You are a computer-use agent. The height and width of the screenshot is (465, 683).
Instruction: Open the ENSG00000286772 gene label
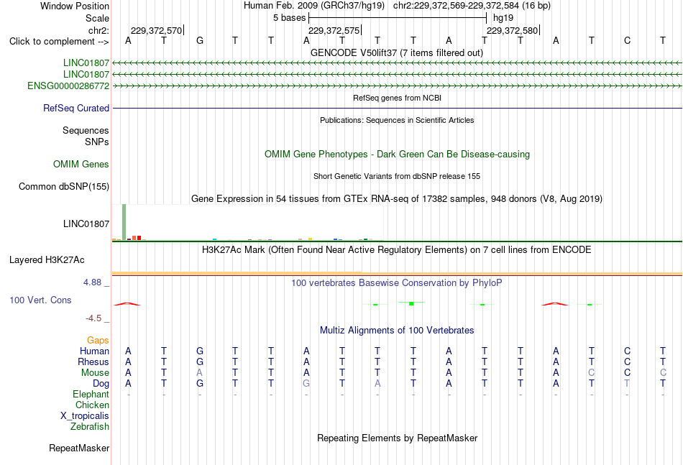[x=68, y=86]
